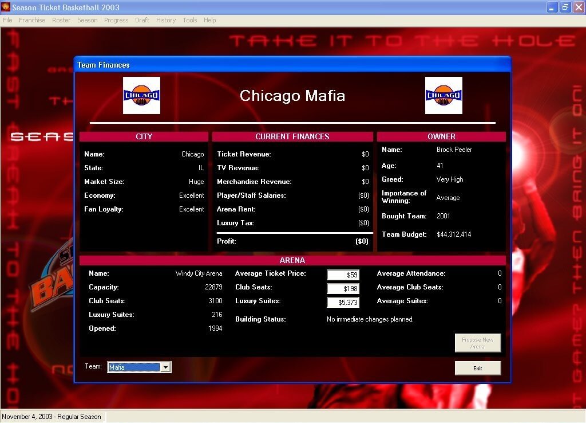Click the application icon in title bar
Image resolution: width=586 pixels, height=423 pixels.
pyautogui.click(x=6, y=7)
